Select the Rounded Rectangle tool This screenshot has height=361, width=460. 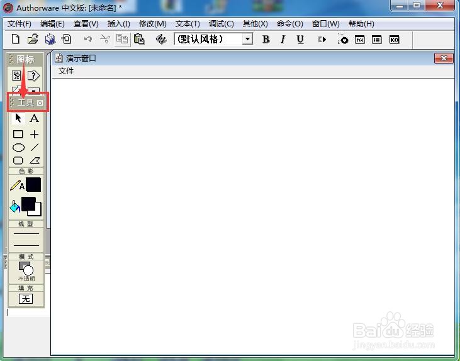point(18,160)
